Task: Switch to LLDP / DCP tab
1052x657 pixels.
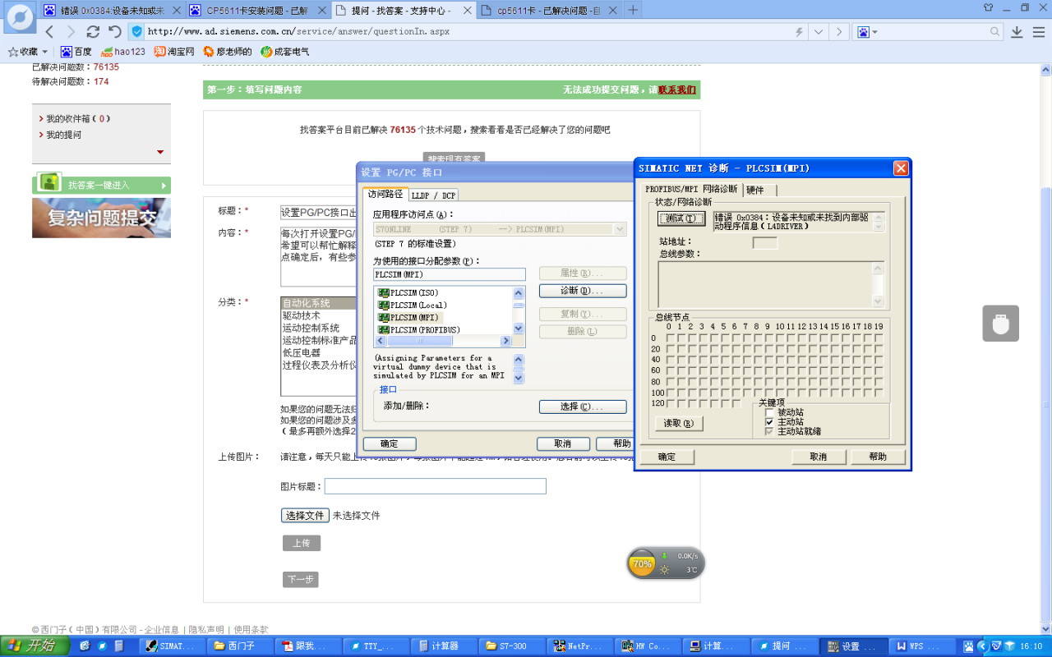Action: click(434, 195)
